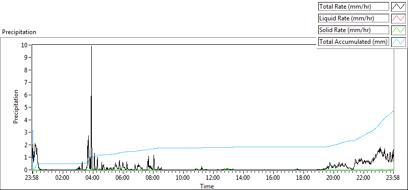This screenshot has height=190, width=408.
Task: Select the Total Accumulated (mm) legend label
Action: 353,42
